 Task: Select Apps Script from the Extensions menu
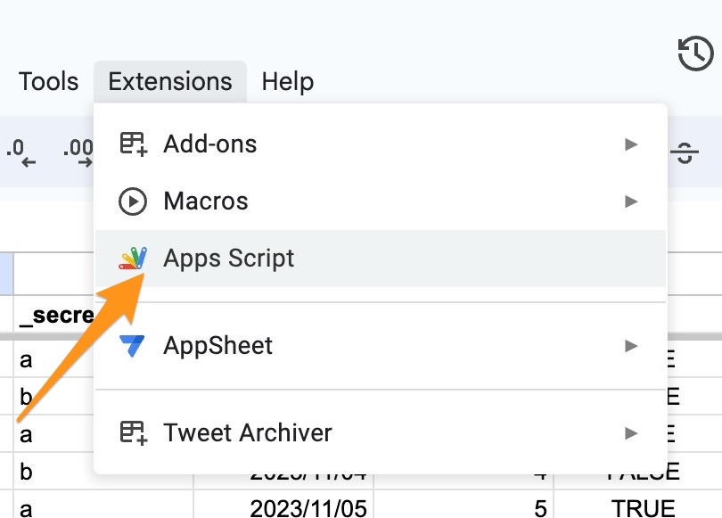click(229, 258)
